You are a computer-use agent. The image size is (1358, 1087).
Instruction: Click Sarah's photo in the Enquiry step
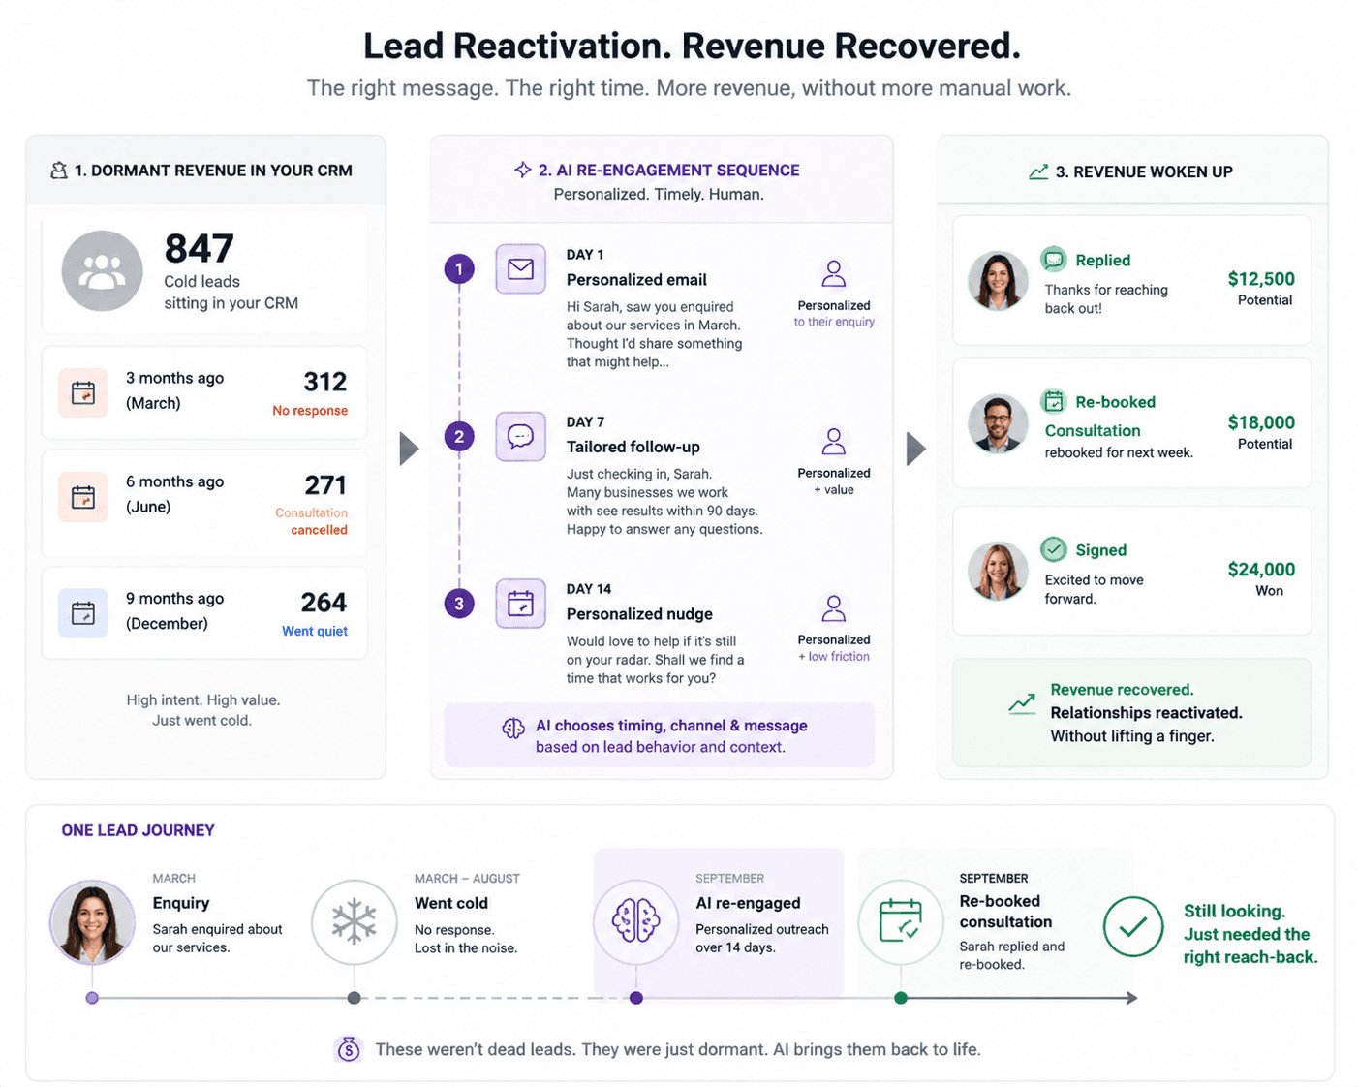pos(92,923)
